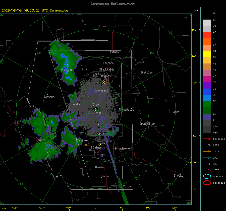Click the Drumheller town label
Image resolution: width=226 pixels, height=211 pixels.
click(x=147, y=124)
